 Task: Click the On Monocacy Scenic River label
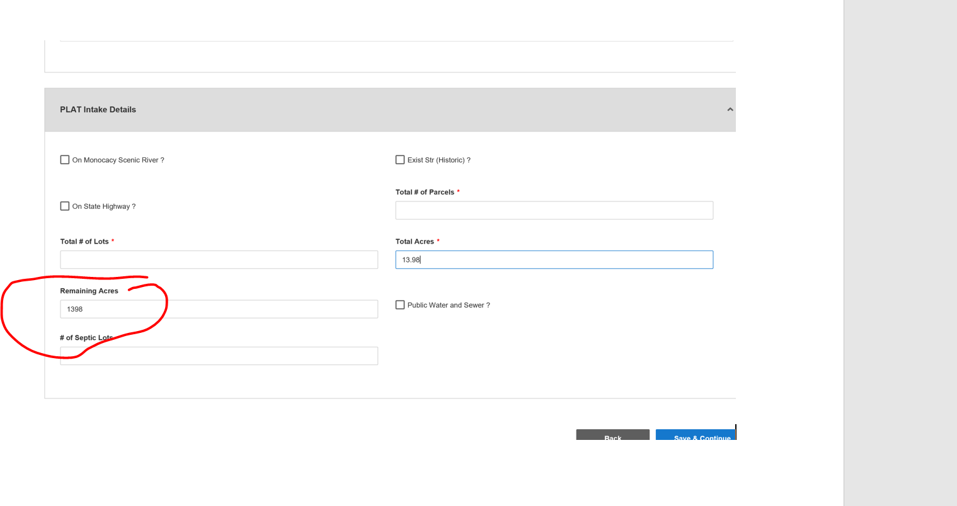118,160
